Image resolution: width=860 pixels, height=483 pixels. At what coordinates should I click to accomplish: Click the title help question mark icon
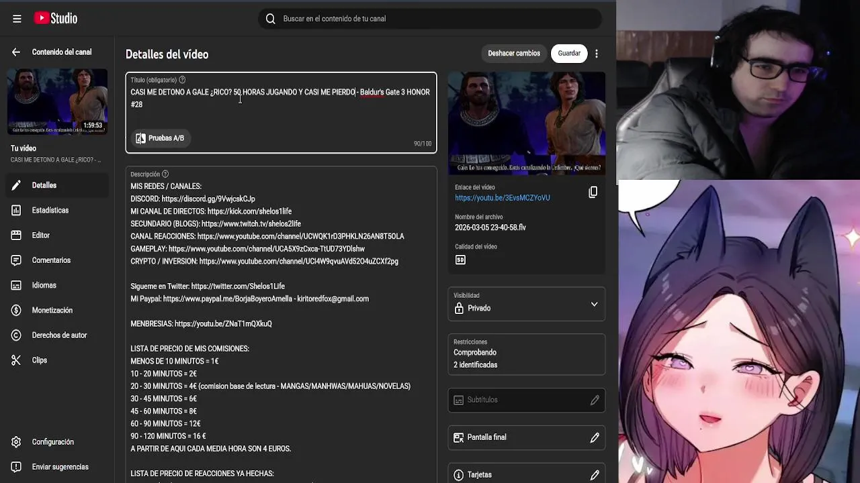click(182, 80)
